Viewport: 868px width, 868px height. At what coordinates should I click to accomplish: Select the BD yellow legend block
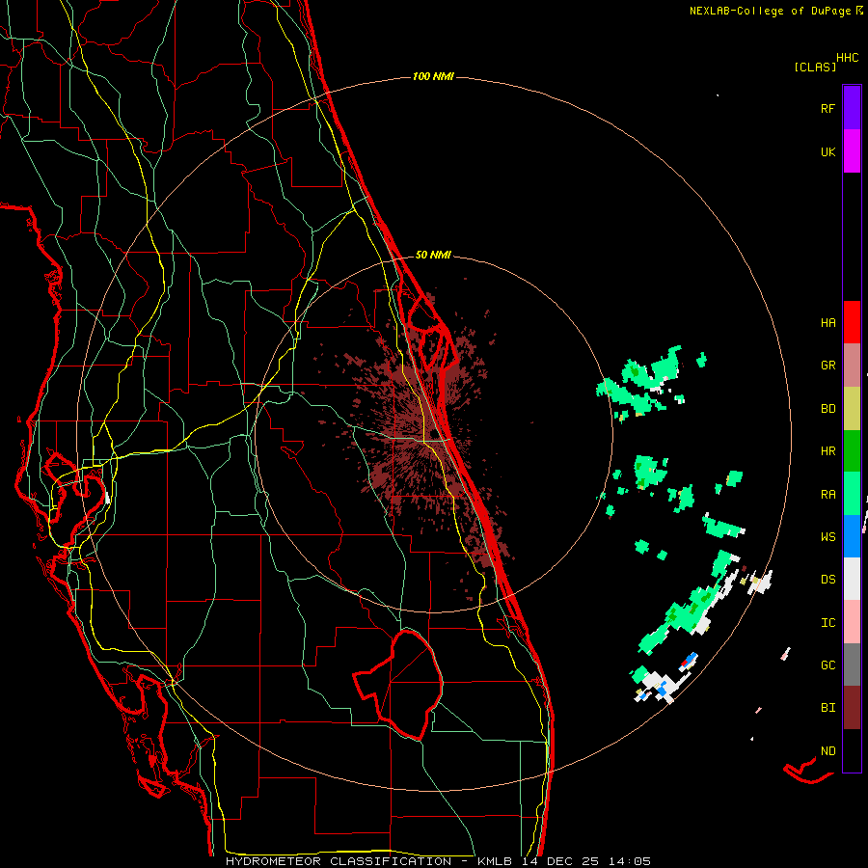coord(852,409)
